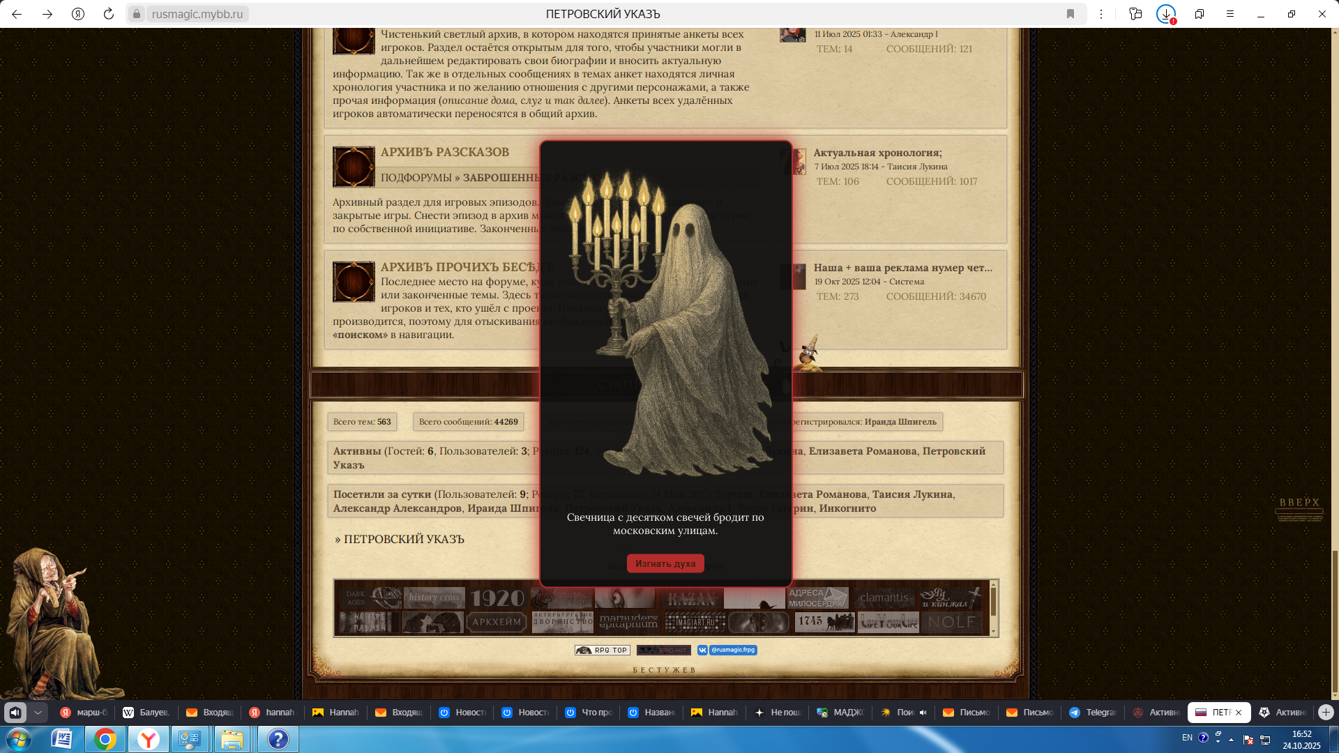Click the Yandex home icon in toolbar
This screenshot has height=753, width=1339.
(x=78, y=14)
